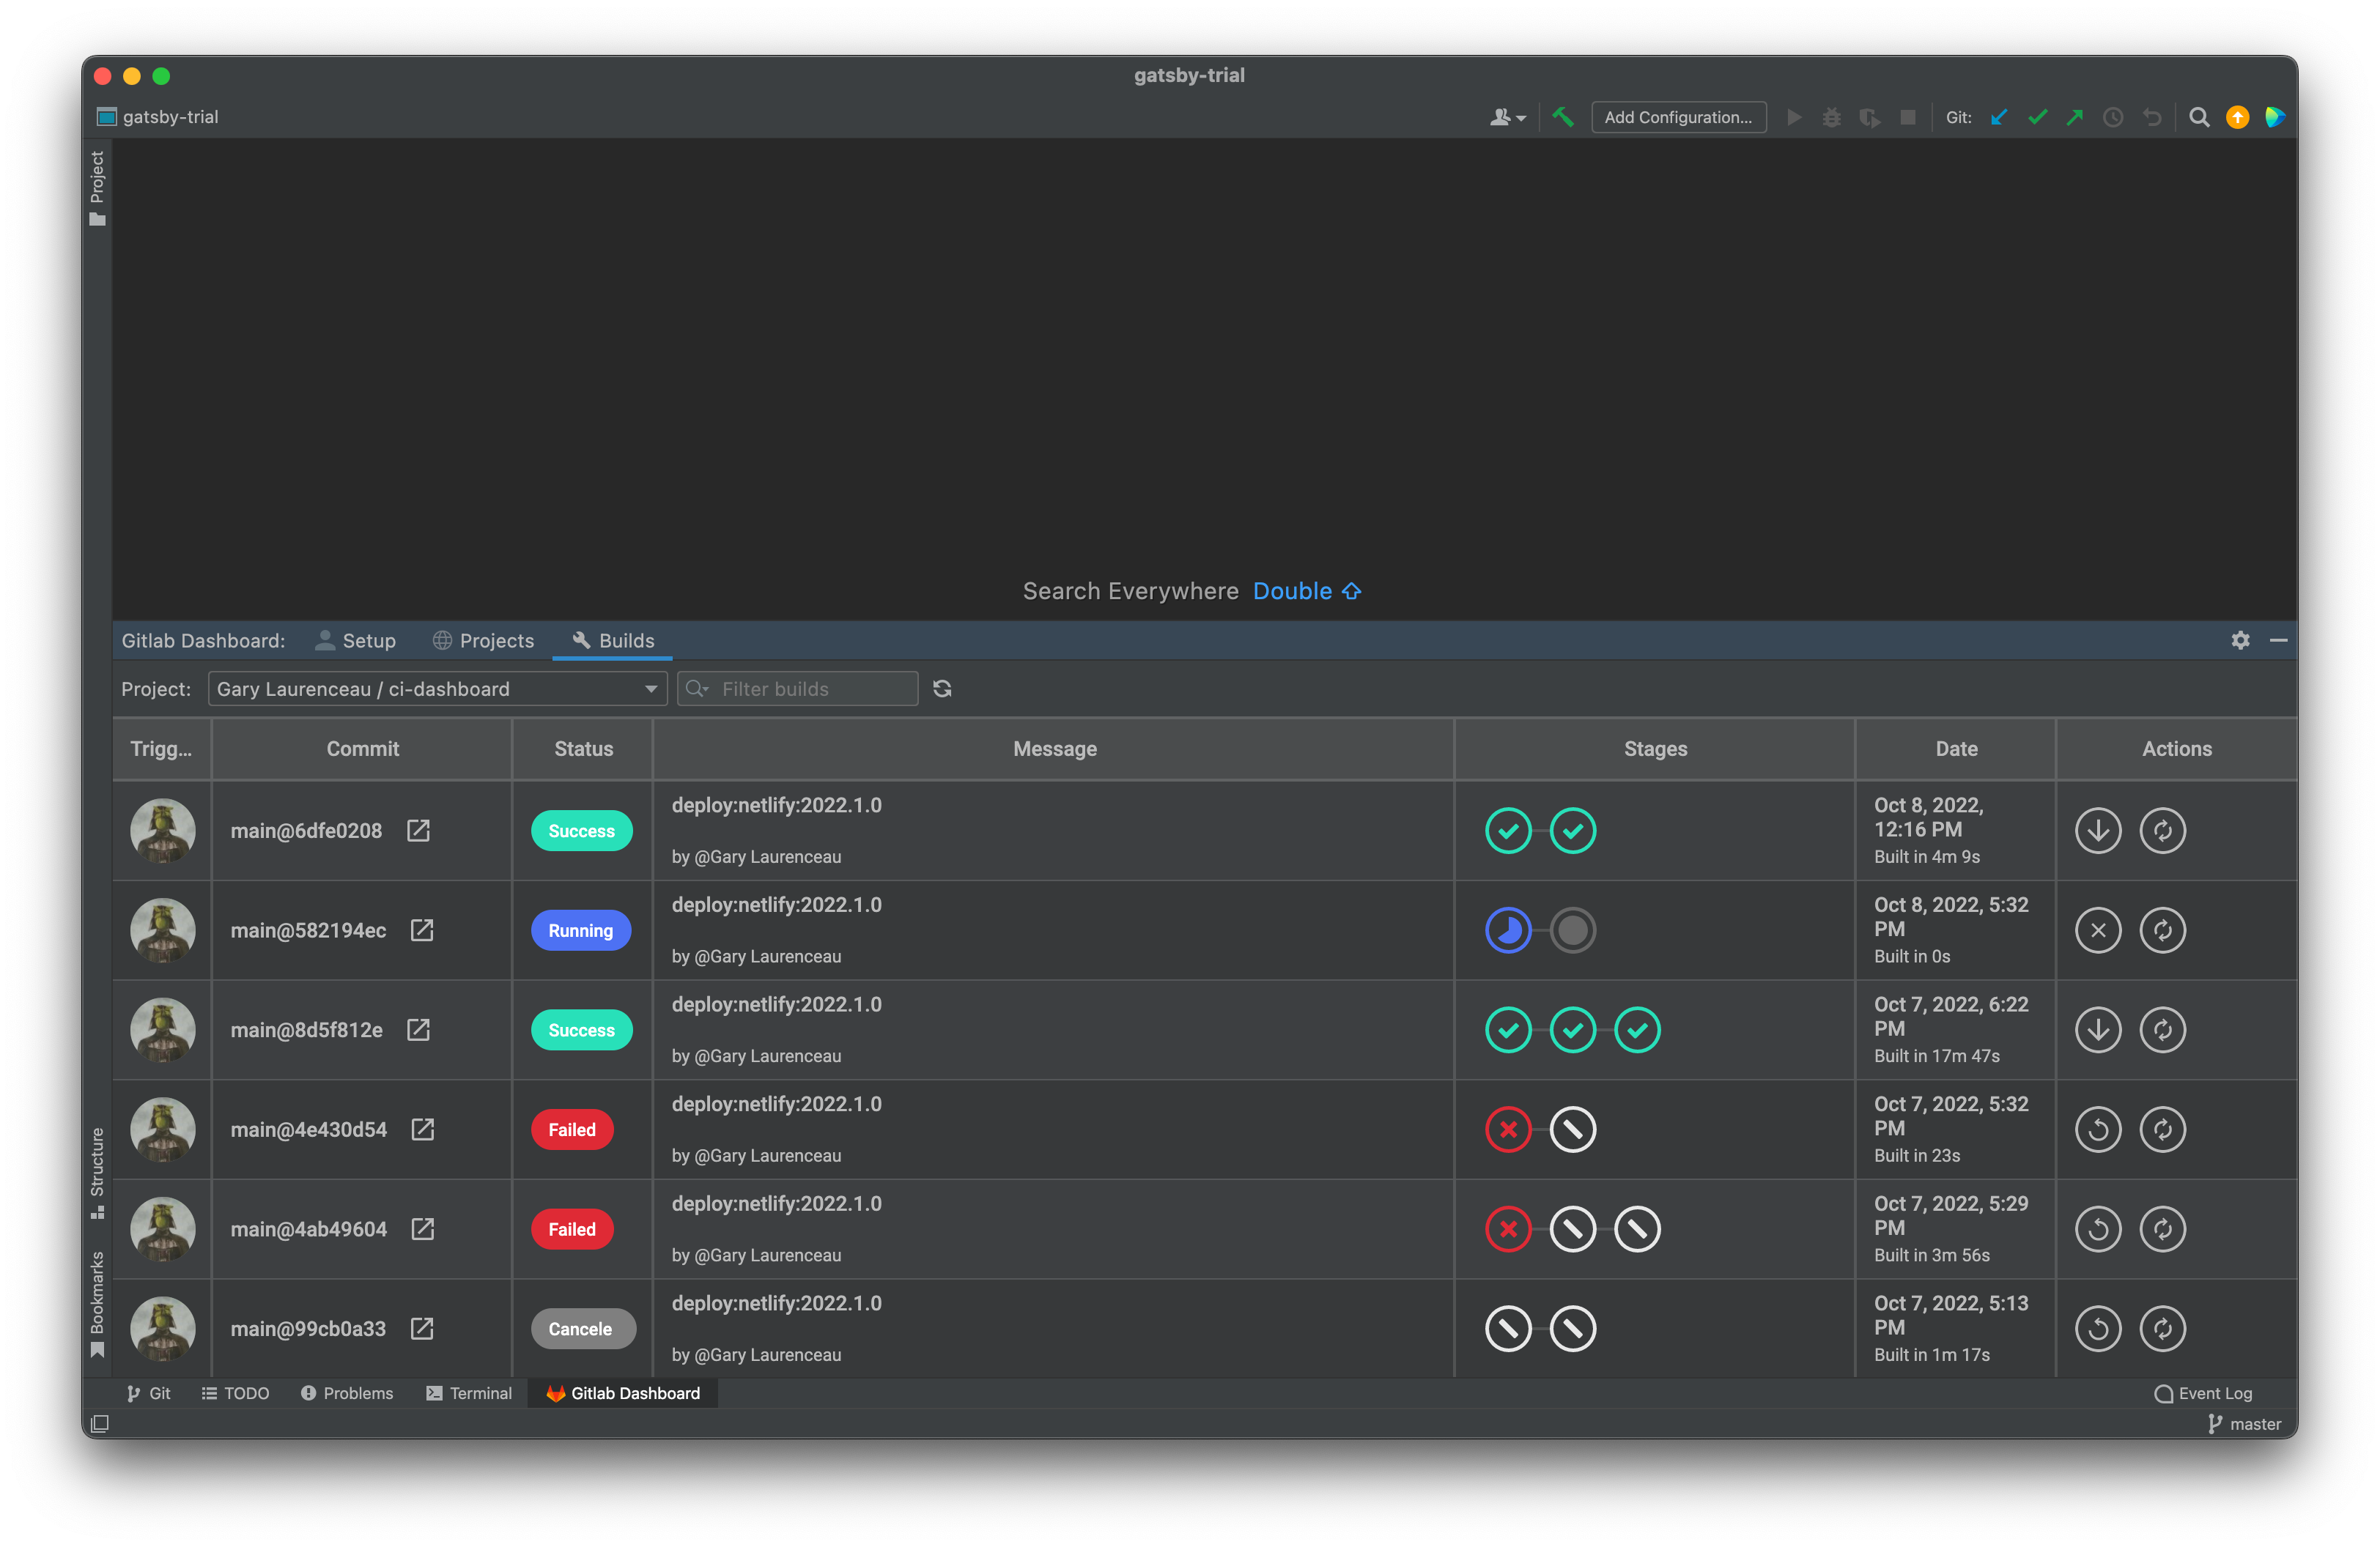Select the Builds tab
The width and height of the screenshot is (2380, 1547).
[612, 641]
